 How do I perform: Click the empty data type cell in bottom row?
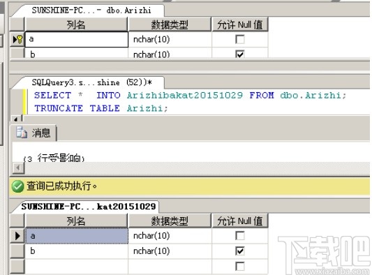[170, 266]
